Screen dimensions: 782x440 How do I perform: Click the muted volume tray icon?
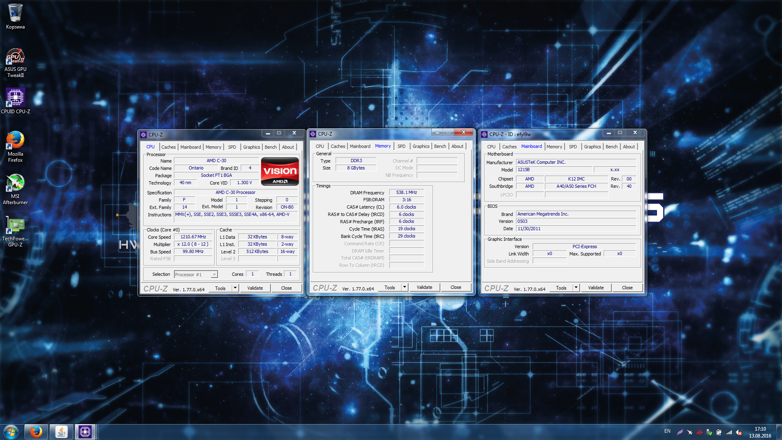click(739, 432)
